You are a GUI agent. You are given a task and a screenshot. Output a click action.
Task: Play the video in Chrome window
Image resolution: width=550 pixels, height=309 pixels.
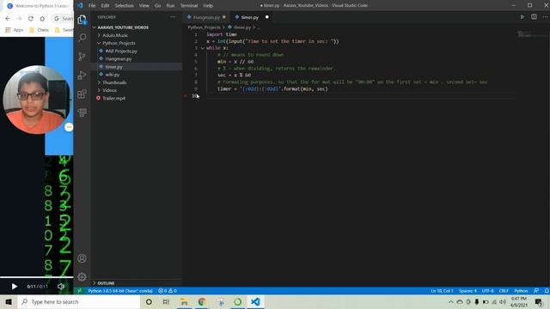pos(15,286)
